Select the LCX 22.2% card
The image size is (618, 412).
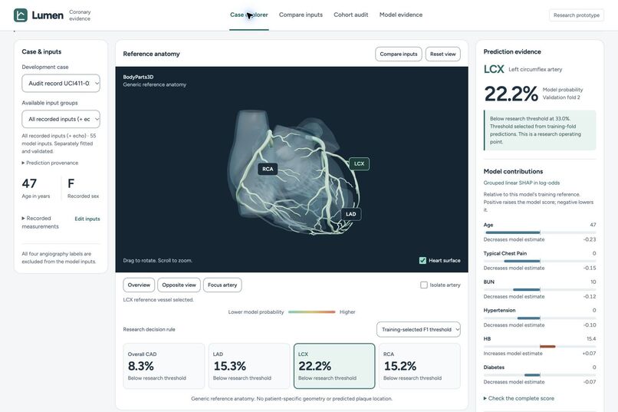point(334,366)
